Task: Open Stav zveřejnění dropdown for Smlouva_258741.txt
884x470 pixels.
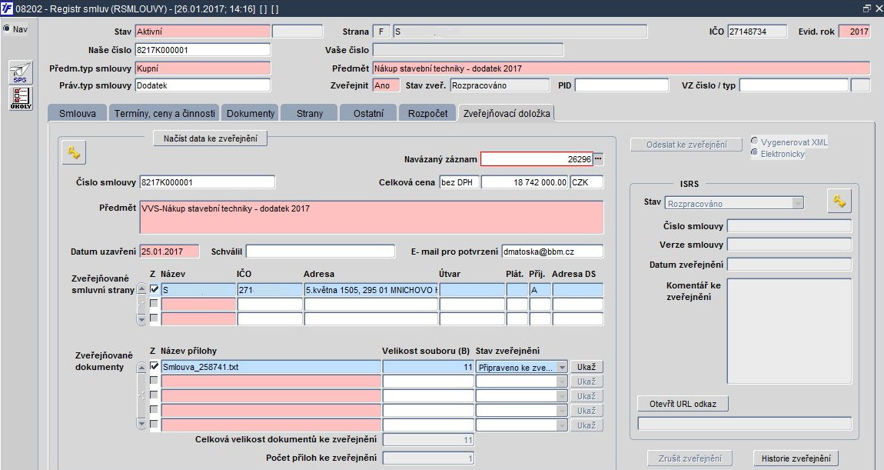Action: click(x=561, y=368)
